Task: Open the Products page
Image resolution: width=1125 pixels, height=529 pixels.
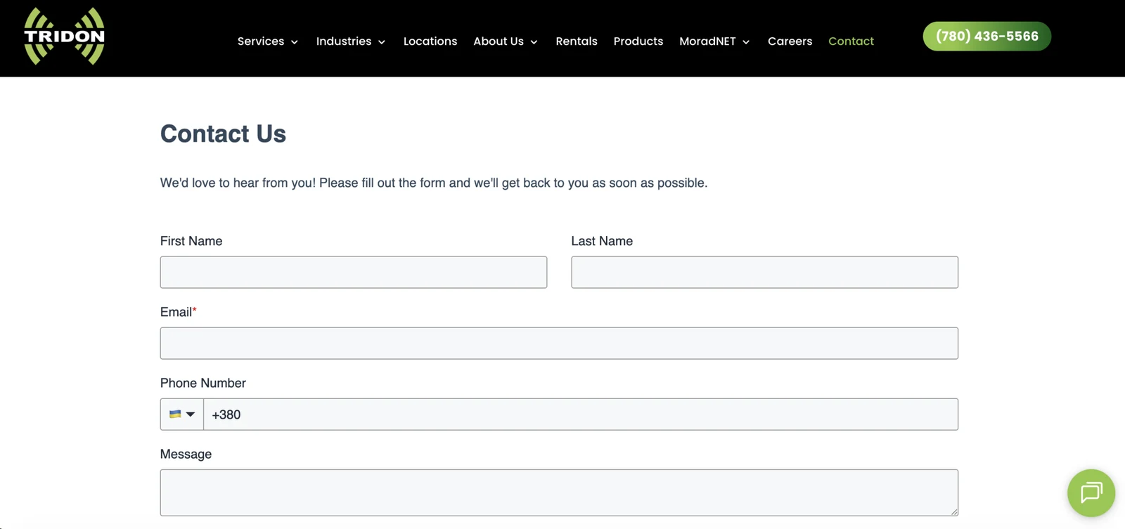Action: pyautogui.click(x=638, y=41)
